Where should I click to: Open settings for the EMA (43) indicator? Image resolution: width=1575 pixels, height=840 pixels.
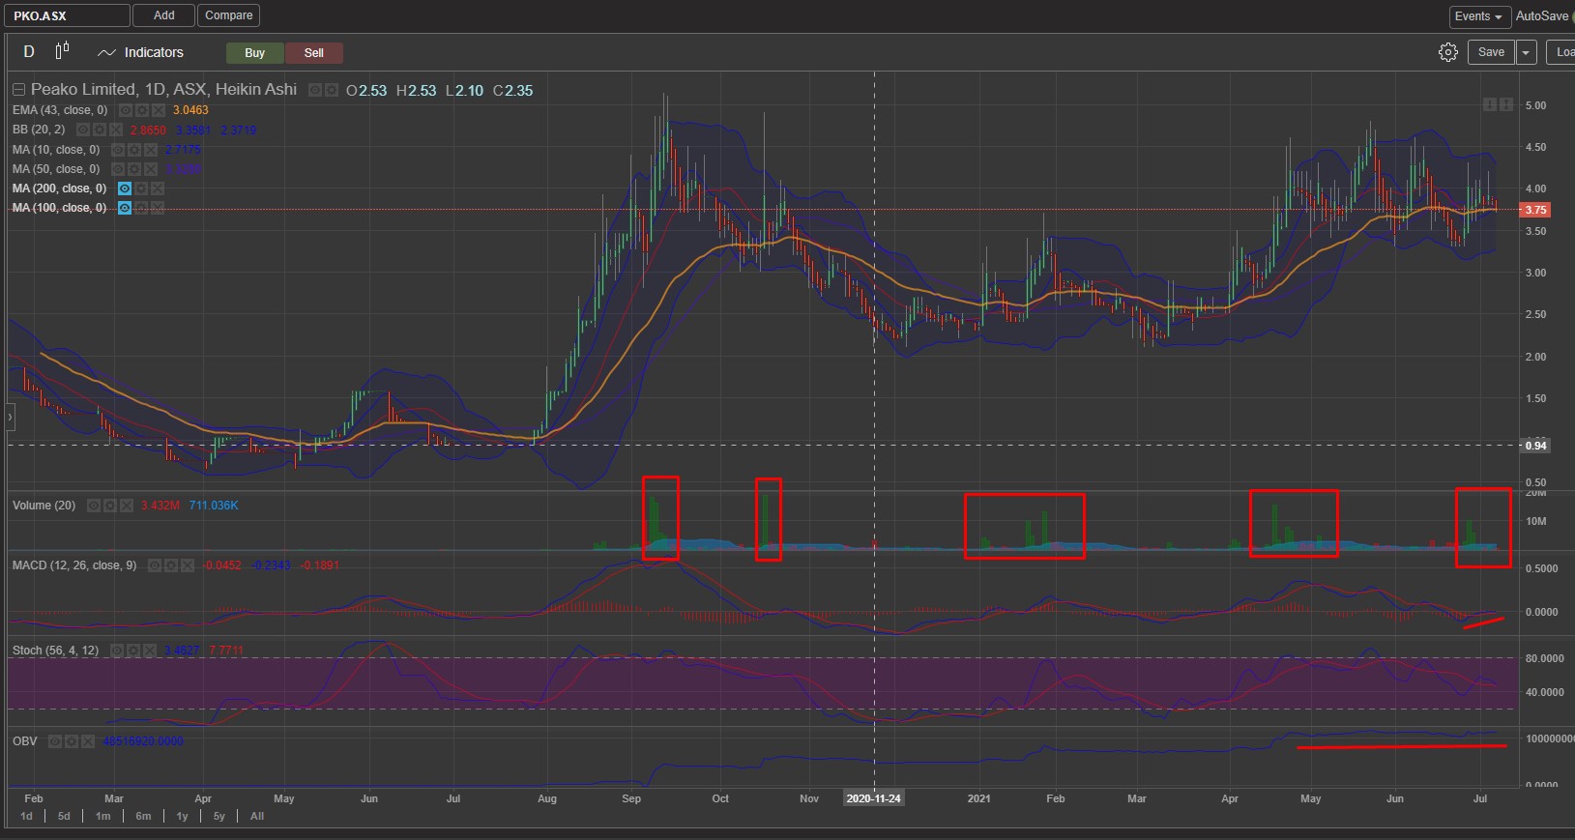[x=142, y=110]
